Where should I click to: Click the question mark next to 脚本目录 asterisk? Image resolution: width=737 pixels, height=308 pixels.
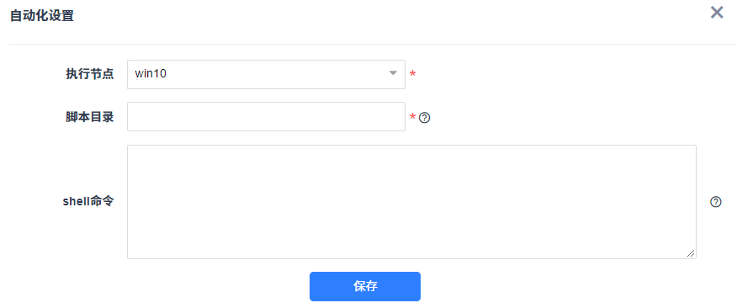click(424, 117)
